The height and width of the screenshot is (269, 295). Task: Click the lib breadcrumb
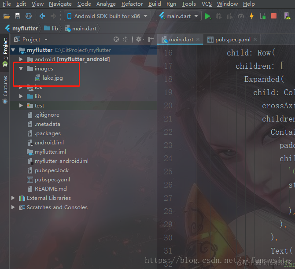51,29
